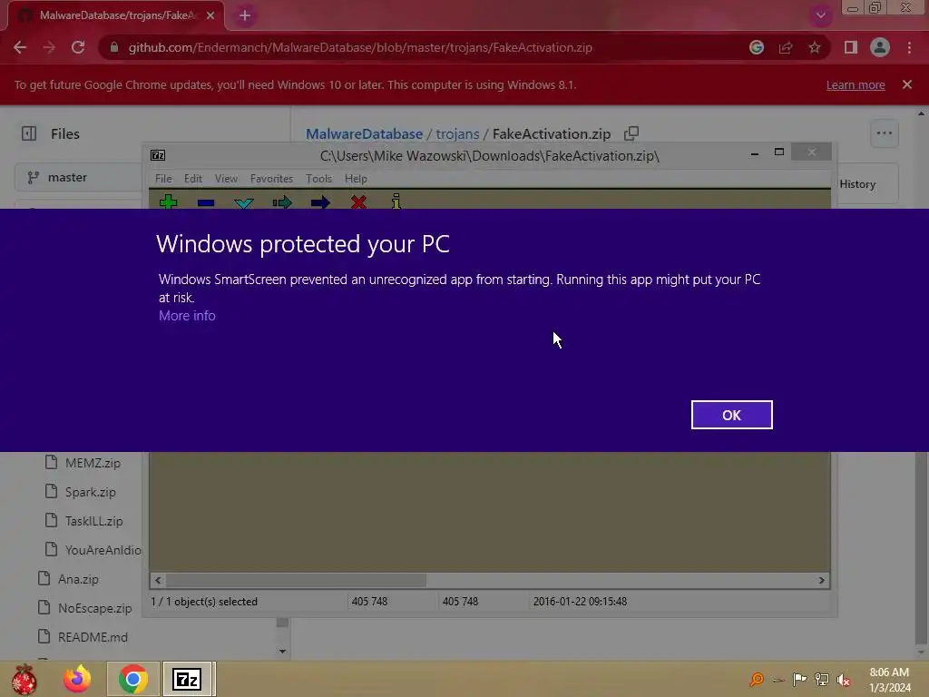Toggle the Chrome side panel icon
This screenshot has height=697, width=929.
851,47
